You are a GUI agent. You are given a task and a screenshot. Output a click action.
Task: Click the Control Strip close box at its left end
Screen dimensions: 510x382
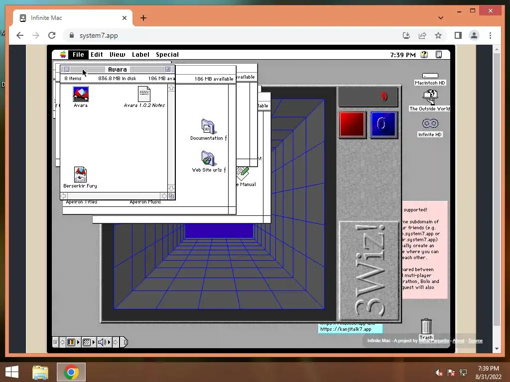click(55, 342)
